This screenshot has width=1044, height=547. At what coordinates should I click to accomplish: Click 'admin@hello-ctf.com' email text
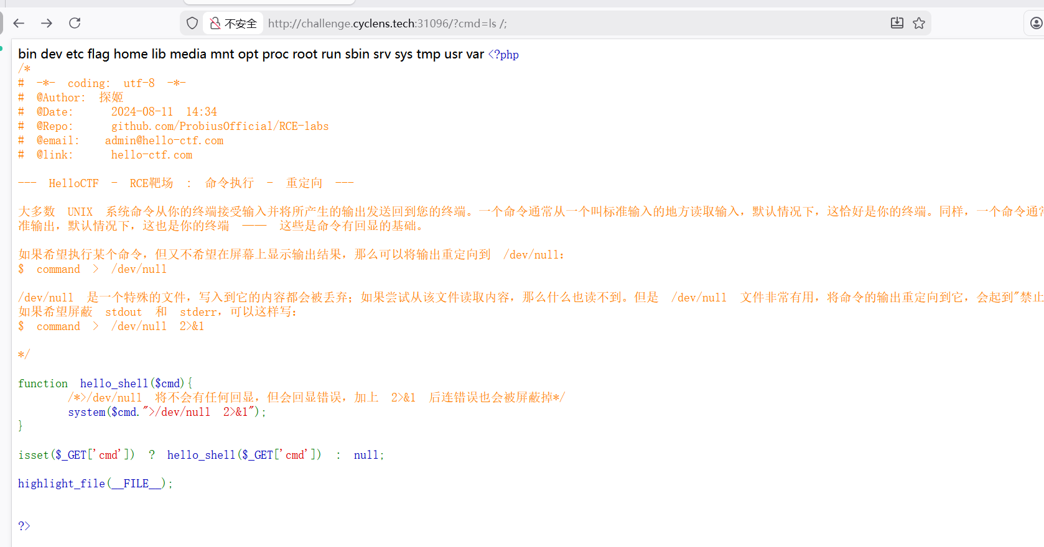[164, 140]
